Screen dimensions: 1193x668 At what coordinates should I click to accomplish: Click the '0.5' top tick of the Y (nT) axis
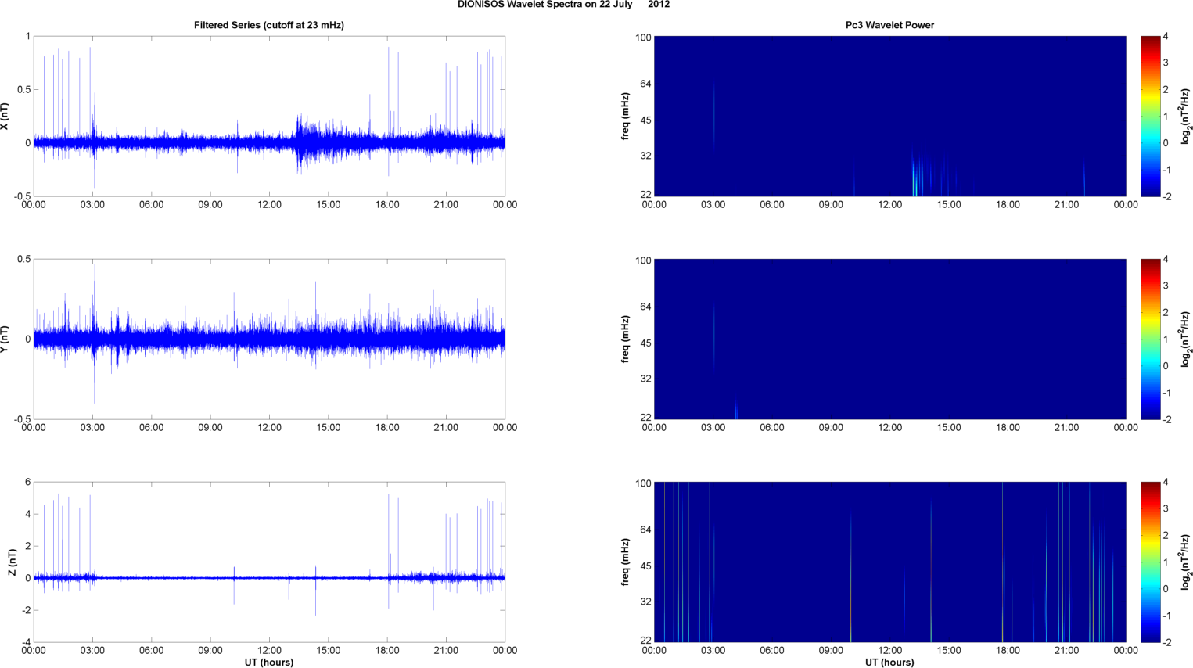tap(25, 260)
